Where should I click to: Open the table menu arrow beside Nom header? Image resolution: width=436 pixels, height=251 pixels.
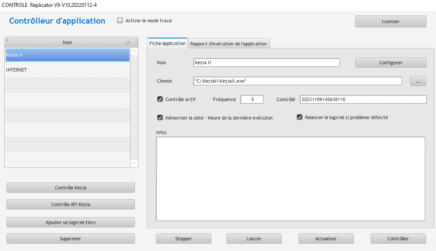click(134, 43)
